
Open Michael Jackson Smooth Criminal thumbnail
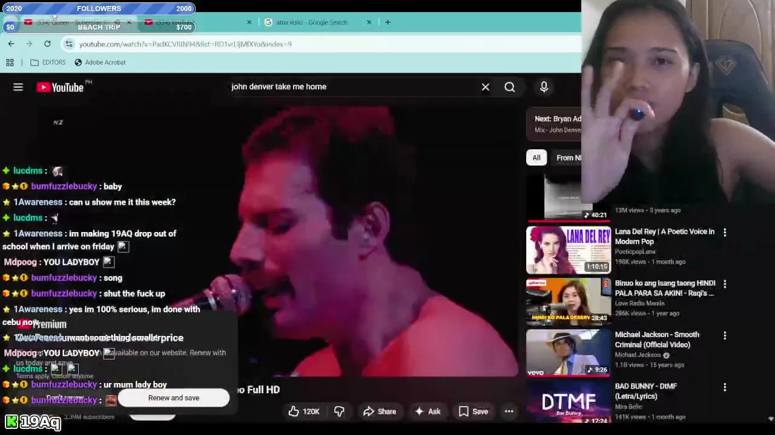pos(569,352)
